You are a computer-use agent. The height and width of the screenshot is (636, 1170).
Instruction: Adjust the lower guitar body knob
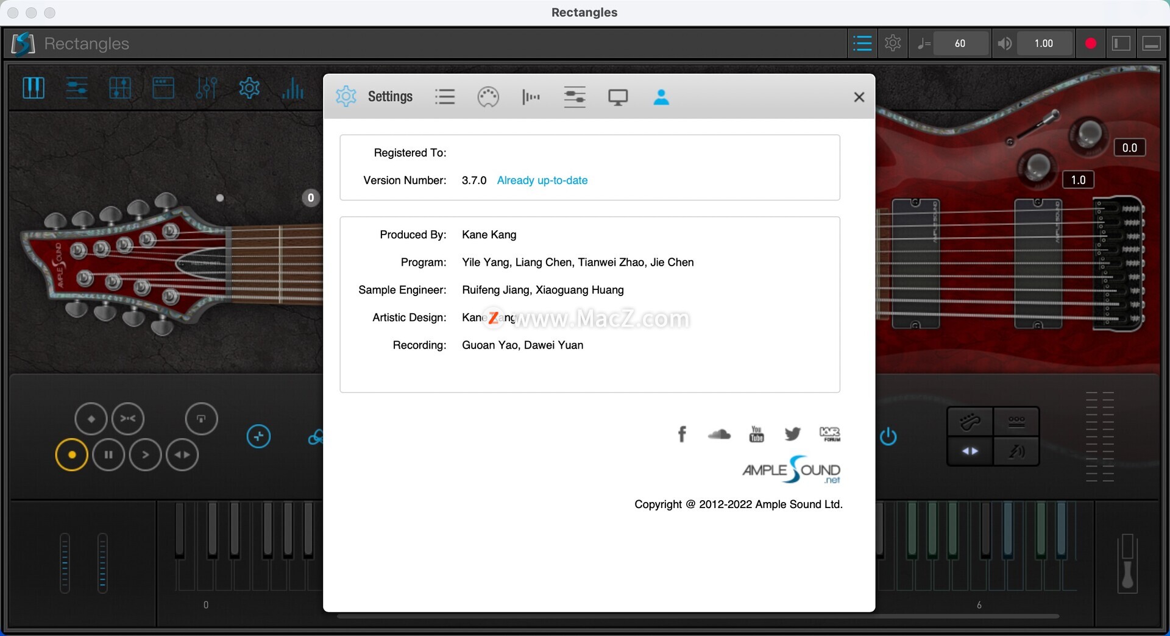tap(1037, 166)
